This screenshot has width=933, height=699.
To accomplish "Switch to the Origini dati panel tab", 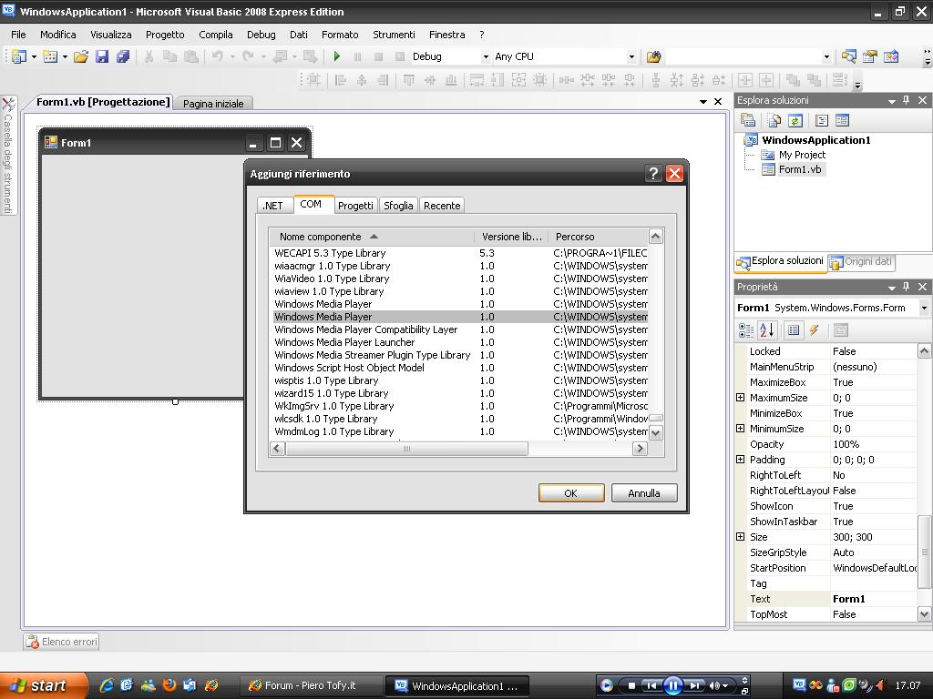I will point(862,261).
